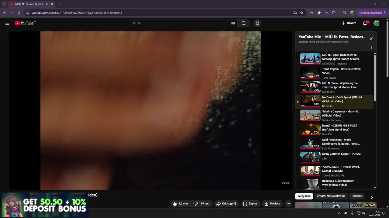Select No Doubt - Don't Speak playlist item
Screen dimensions: 389x218
coord(334,101)
